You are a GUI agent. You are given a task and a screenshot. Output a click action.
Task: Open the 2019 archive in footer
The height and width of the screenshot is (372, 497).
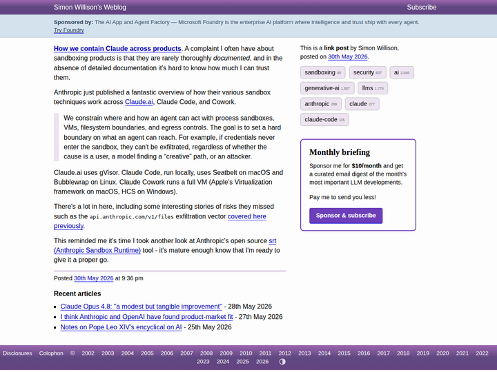[423, 353]
